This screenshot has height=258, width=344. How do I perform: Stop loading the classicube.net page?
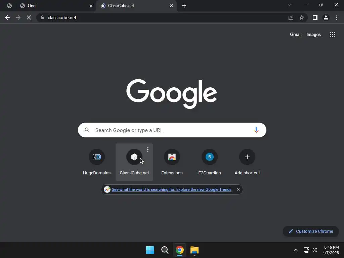point(29,17)
